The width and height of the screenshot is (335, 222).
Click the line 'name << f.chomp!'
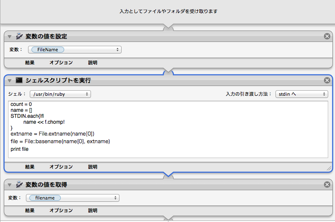point(44,122)
